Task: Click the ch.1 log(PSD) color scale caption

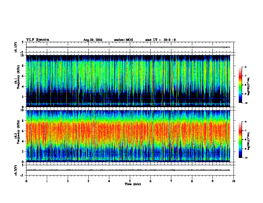Action: point(249,86)
